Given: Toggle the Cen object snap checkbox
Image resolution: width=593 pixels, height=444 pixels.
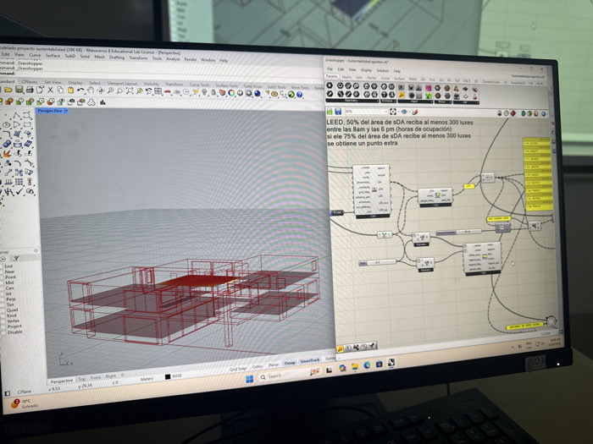Looking at the screenshot, I should [x=3, y=288].
